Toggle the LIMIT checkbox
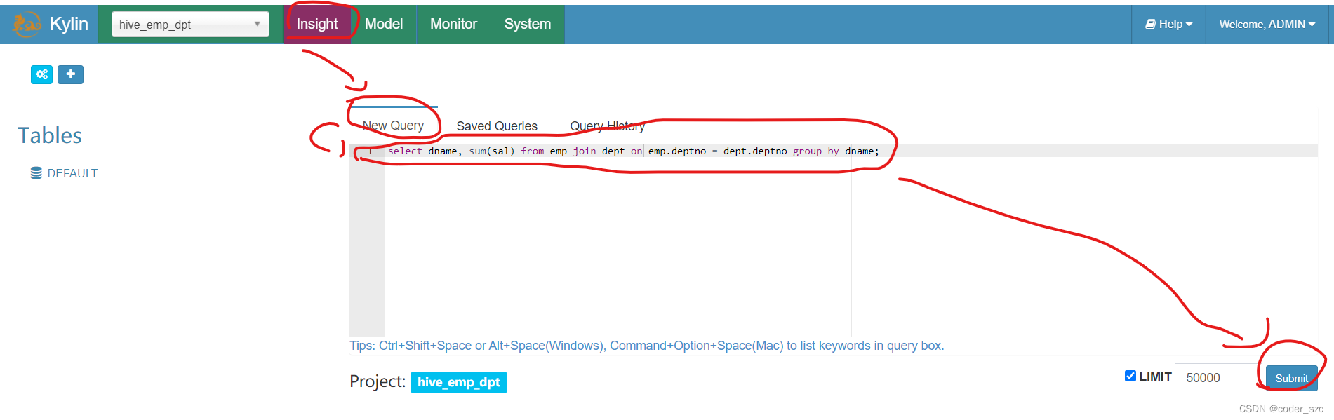 pyautogui.click(x=1130, y=376)
